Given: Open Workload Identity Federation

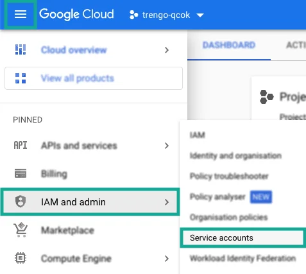Looking at the screenshot, I should click(242, 259).
